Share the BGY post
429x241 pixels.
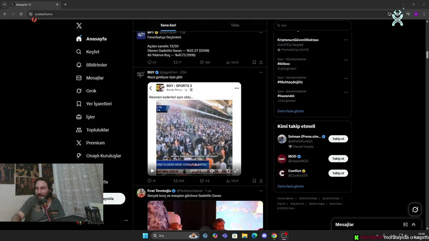coord(261,181)
